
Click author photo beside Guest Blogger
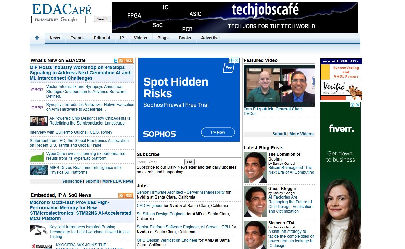pos(255,202)
